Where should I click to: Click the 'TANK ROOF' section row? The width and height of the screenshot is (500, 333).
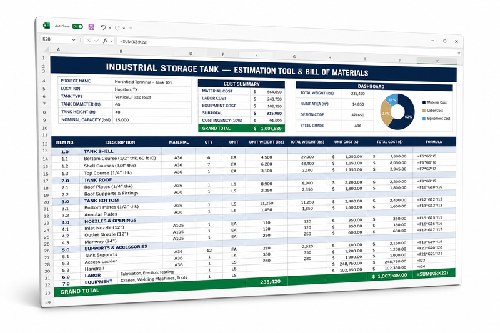[x=254, y=179]
